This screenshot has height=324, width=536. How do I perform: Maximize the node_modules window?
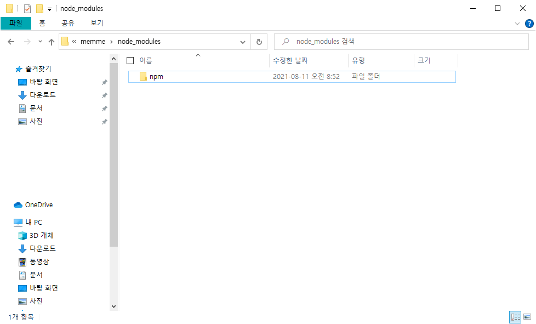tap(498, 9)
